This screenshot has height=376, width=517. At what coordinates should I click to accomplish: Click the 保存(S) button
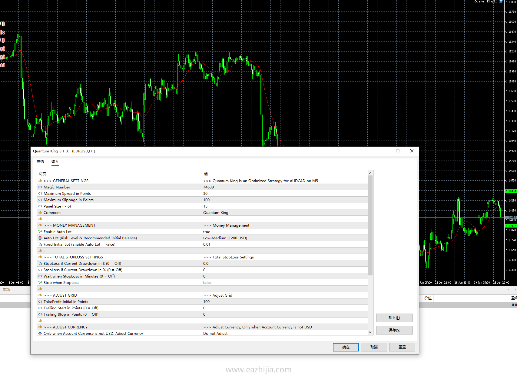(394, 330)
